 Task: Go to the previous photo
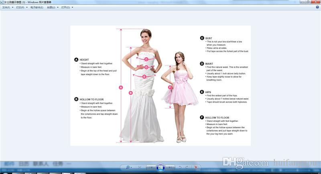151,167
